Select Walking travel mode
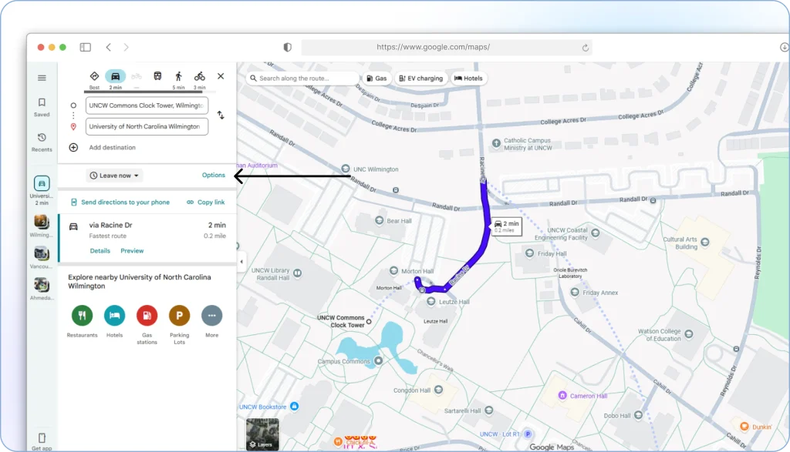Screen dimensions: 790x452 point(178,76)
